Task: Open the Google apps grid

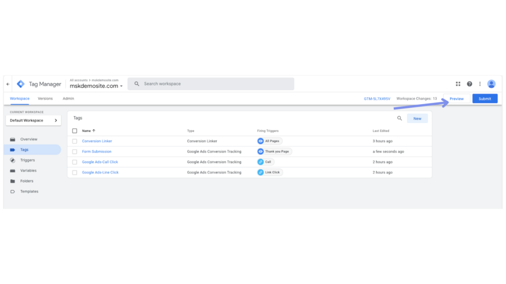Action: [x=458, y=84]
